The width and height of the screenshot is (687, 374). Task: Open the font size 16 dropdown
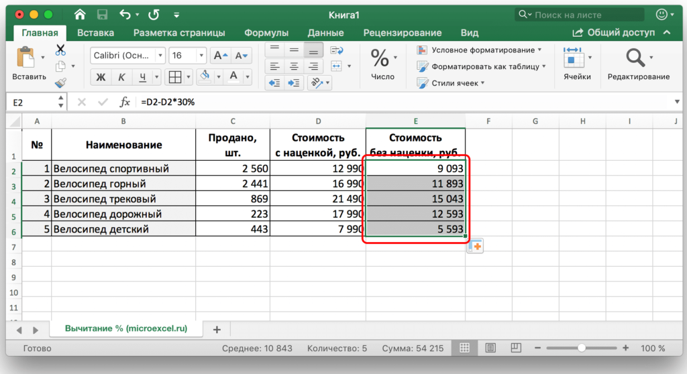click(x=201, y=56)
